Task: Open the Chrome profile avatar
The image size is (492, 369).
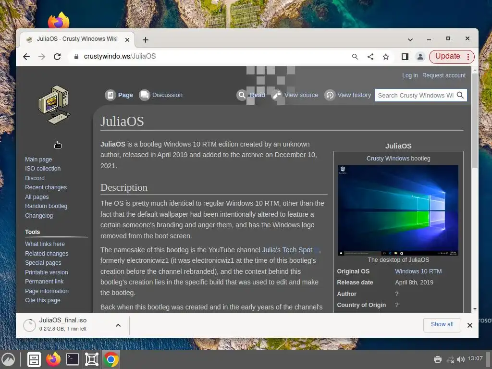Action: (420, 57)
